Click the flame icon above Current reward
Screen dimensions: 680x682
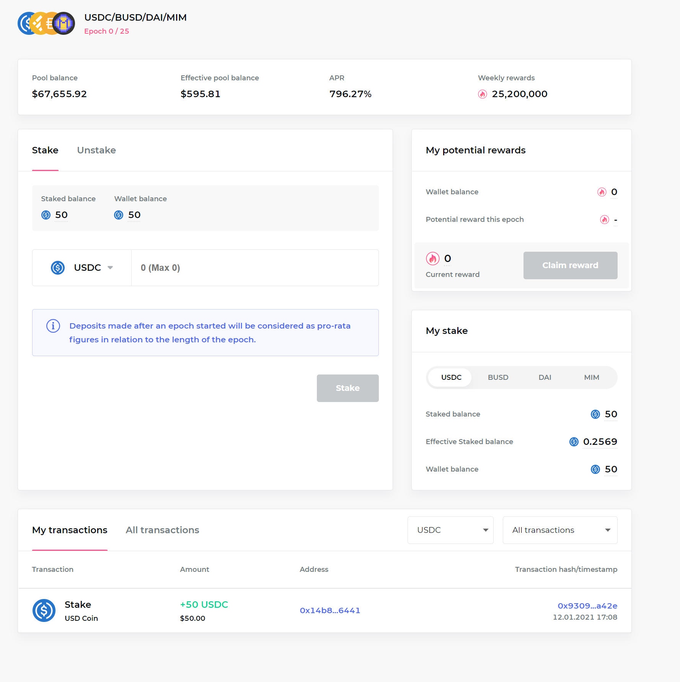tap(433, 259)
